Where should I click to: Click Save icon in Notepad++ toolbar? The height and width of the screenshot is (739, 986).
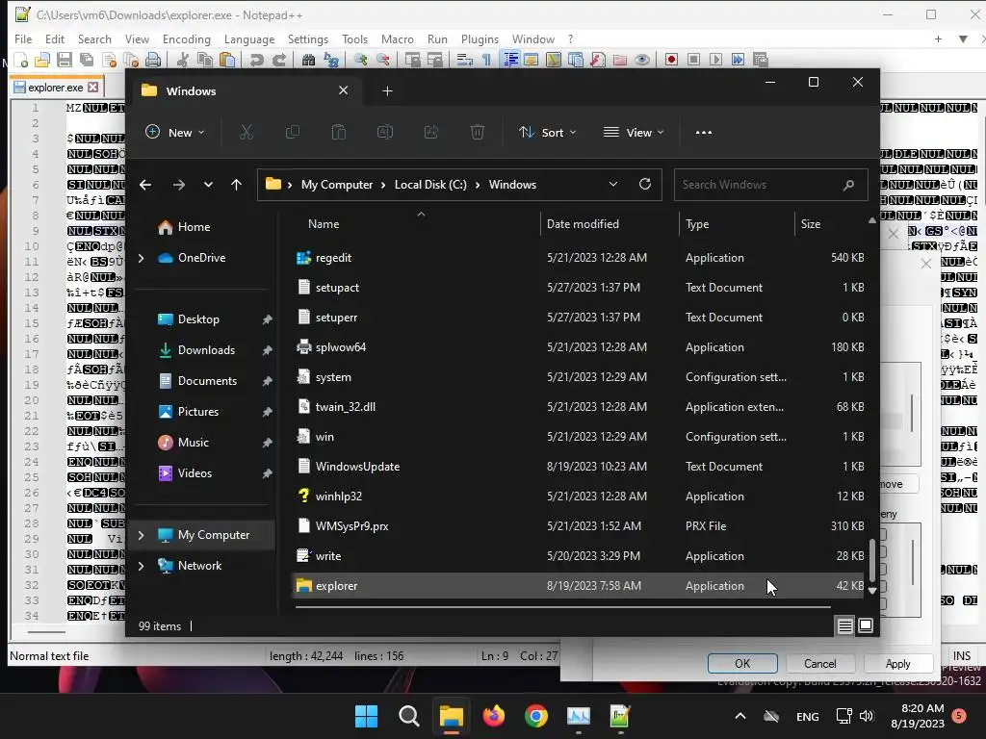coord(65,60)
